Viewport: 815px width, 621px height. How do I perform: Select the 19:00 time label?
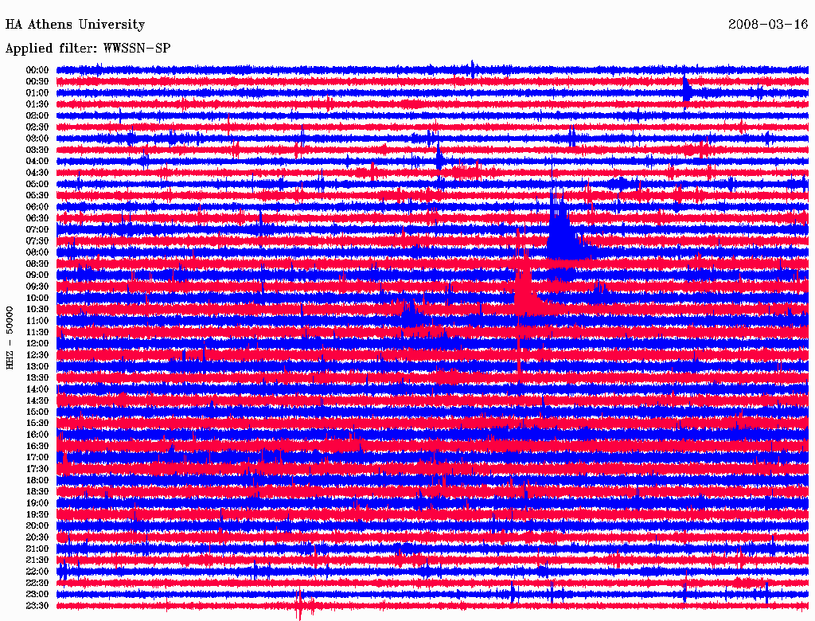[x=37, y=503]
